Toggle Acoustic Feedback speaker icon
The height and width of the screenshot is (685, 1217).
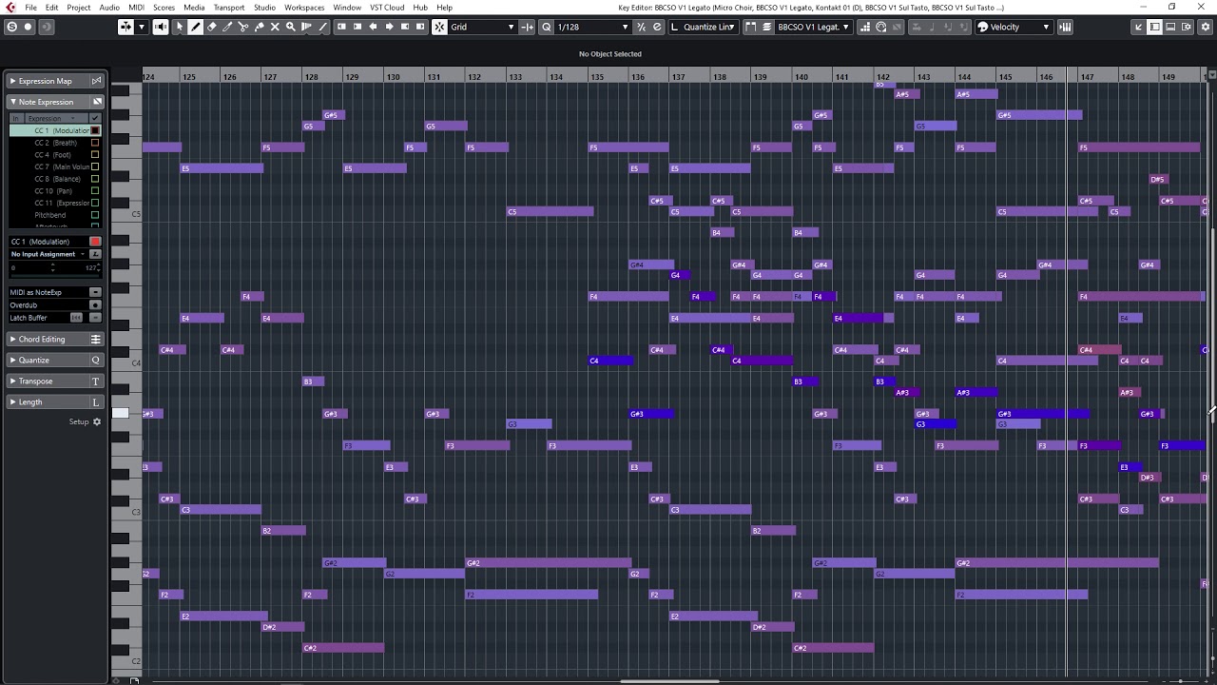pos(161,27)
